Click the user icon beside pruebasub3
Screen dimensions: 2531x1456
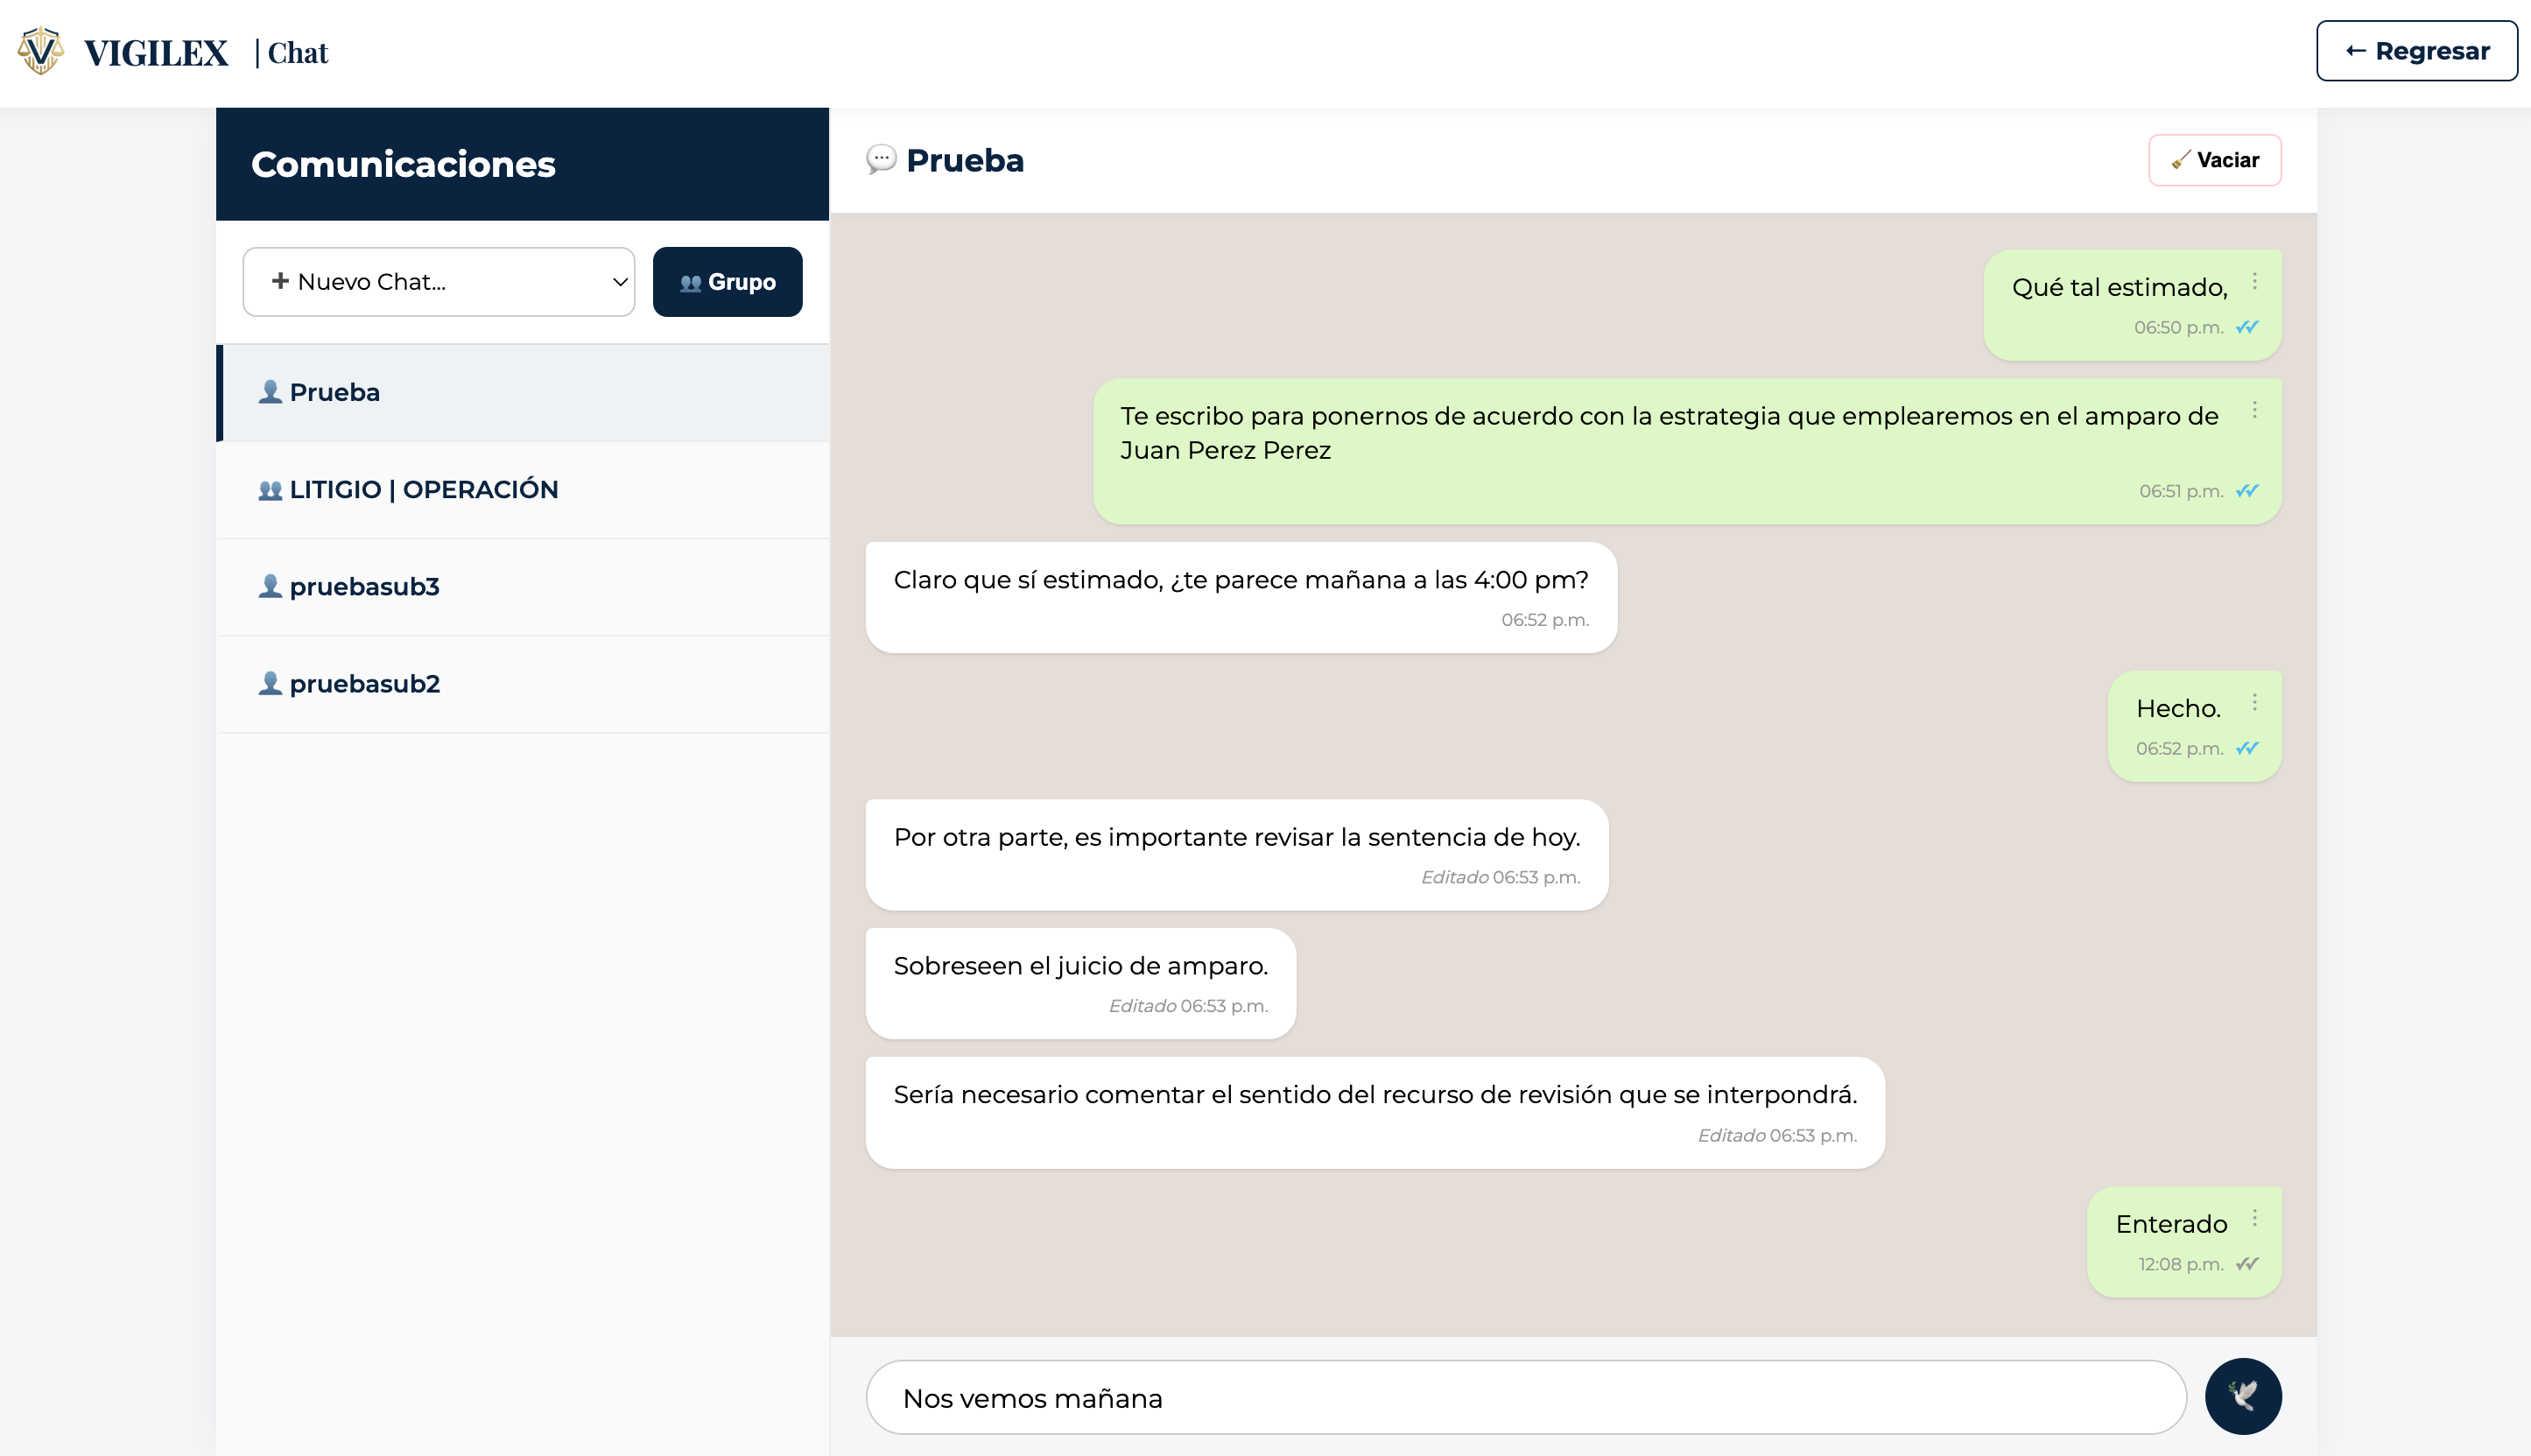point(269,587)
